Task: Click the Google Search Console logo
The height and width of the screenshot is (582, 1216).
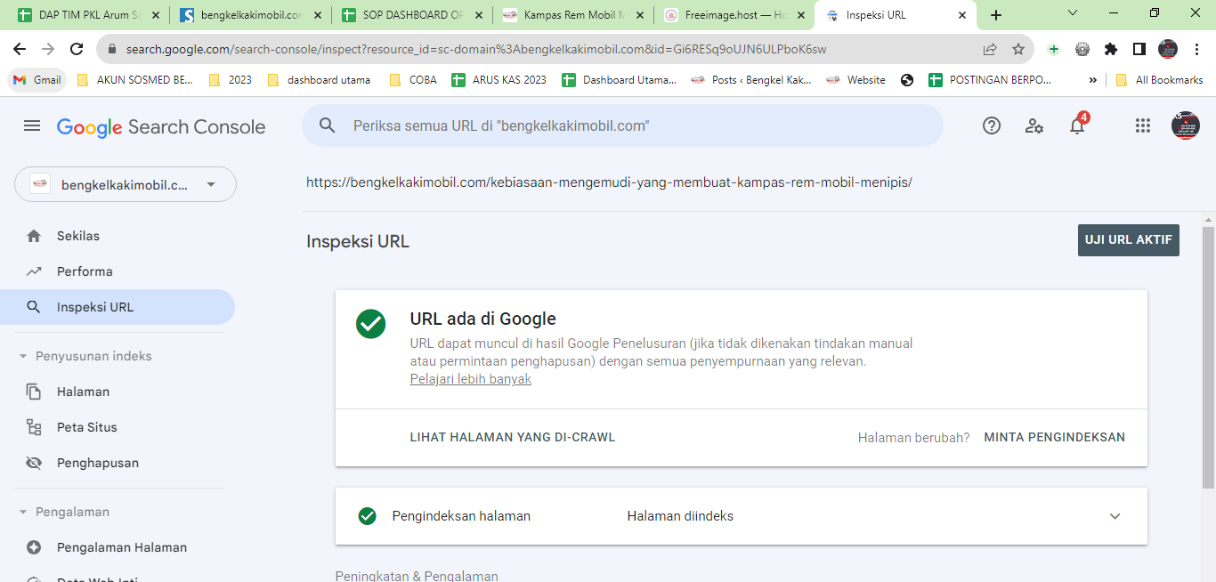Action: [161, 126]
